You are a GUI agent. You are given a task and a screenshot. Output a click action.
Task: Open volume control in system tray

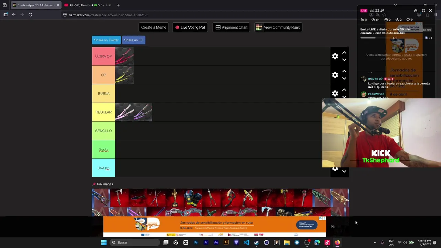point(405,242)
